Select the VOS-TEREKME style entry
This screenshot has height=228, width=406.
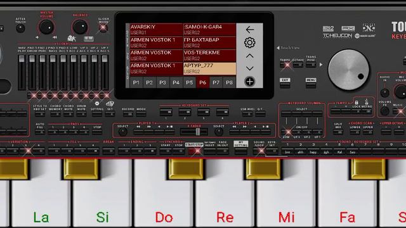pos(209,55)
